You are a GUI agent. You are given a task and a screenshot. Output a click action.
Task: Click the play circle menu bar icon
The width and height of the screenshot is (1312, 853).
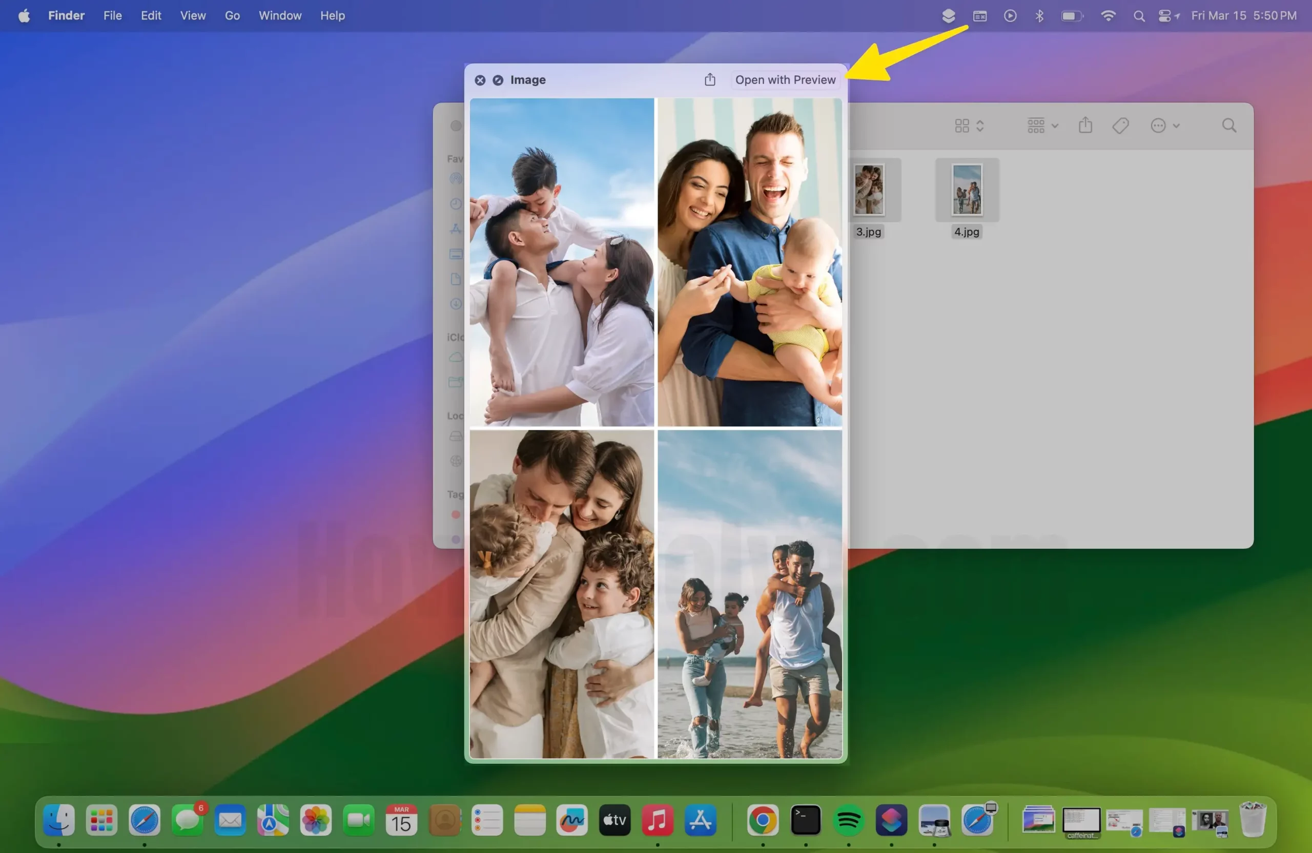(x=1010, y=16)
